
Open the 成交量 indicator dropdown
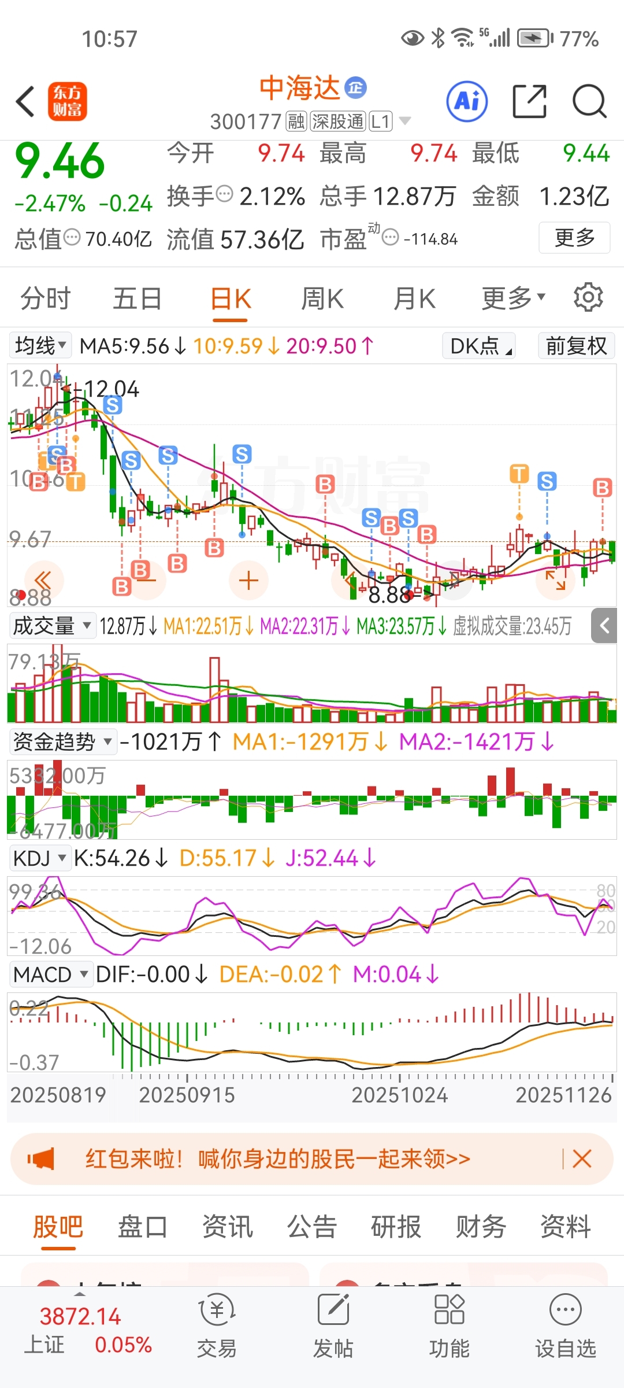coord(53,625)
